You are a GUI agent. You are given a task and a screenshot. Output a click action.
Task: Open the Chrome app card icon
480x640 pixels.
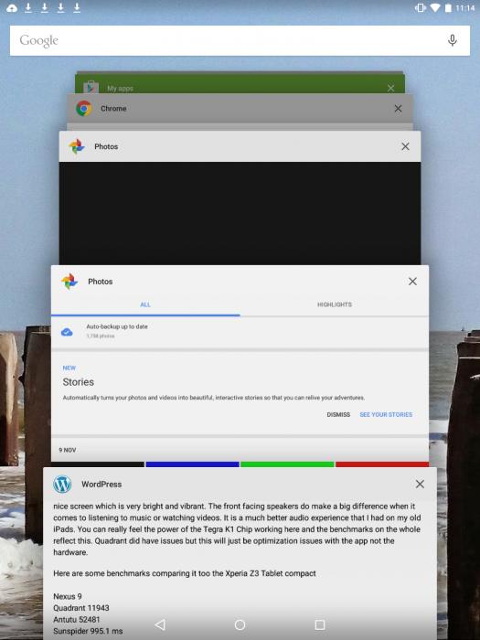pyautogui.click(x=84, y=109)
